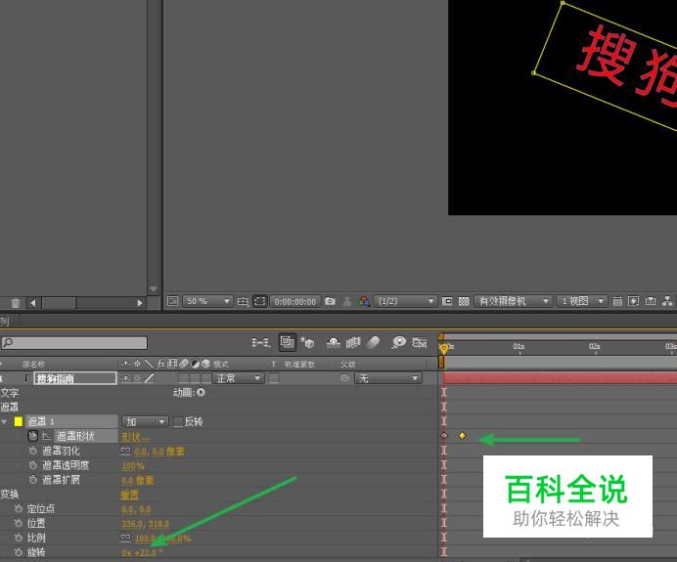Open the 50 % magnification dropdown
The image size is (677, 562).
click(x=207, y=301)
